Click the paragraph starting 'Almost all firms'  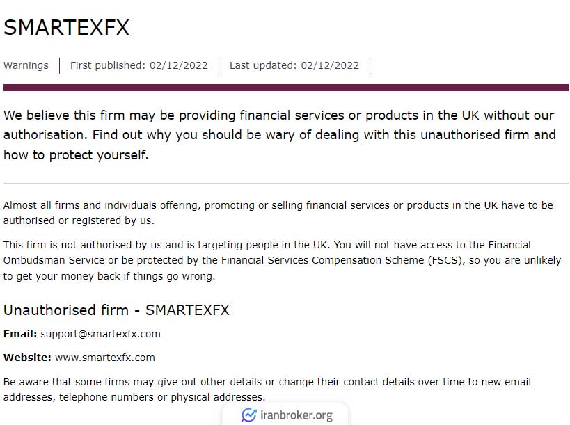pyautogui.click(x=278, y=213)
